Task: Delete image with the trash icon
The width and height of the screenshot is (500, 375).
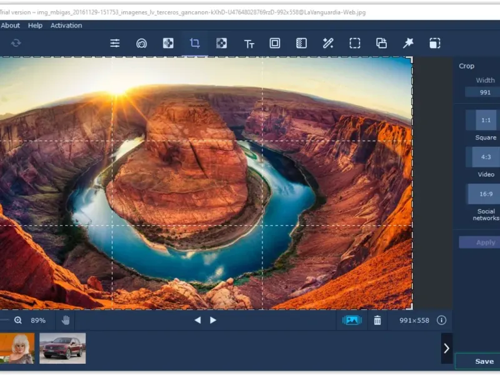Action: pyautogui.click(x=377, y=320)
